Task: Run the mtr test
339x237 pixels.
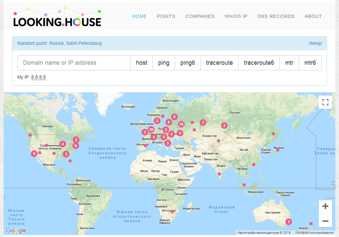Action: point(289,63)
